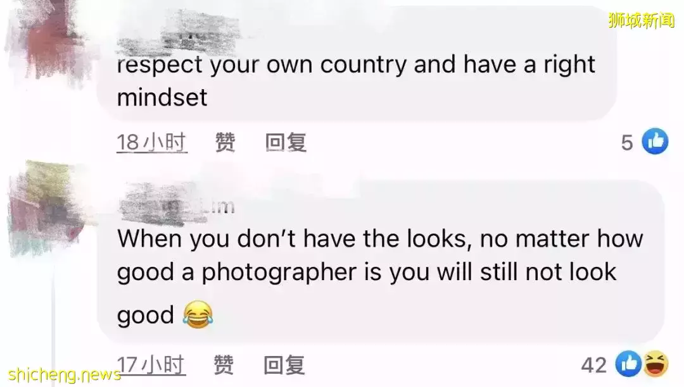View the reaction count 42

593,365
